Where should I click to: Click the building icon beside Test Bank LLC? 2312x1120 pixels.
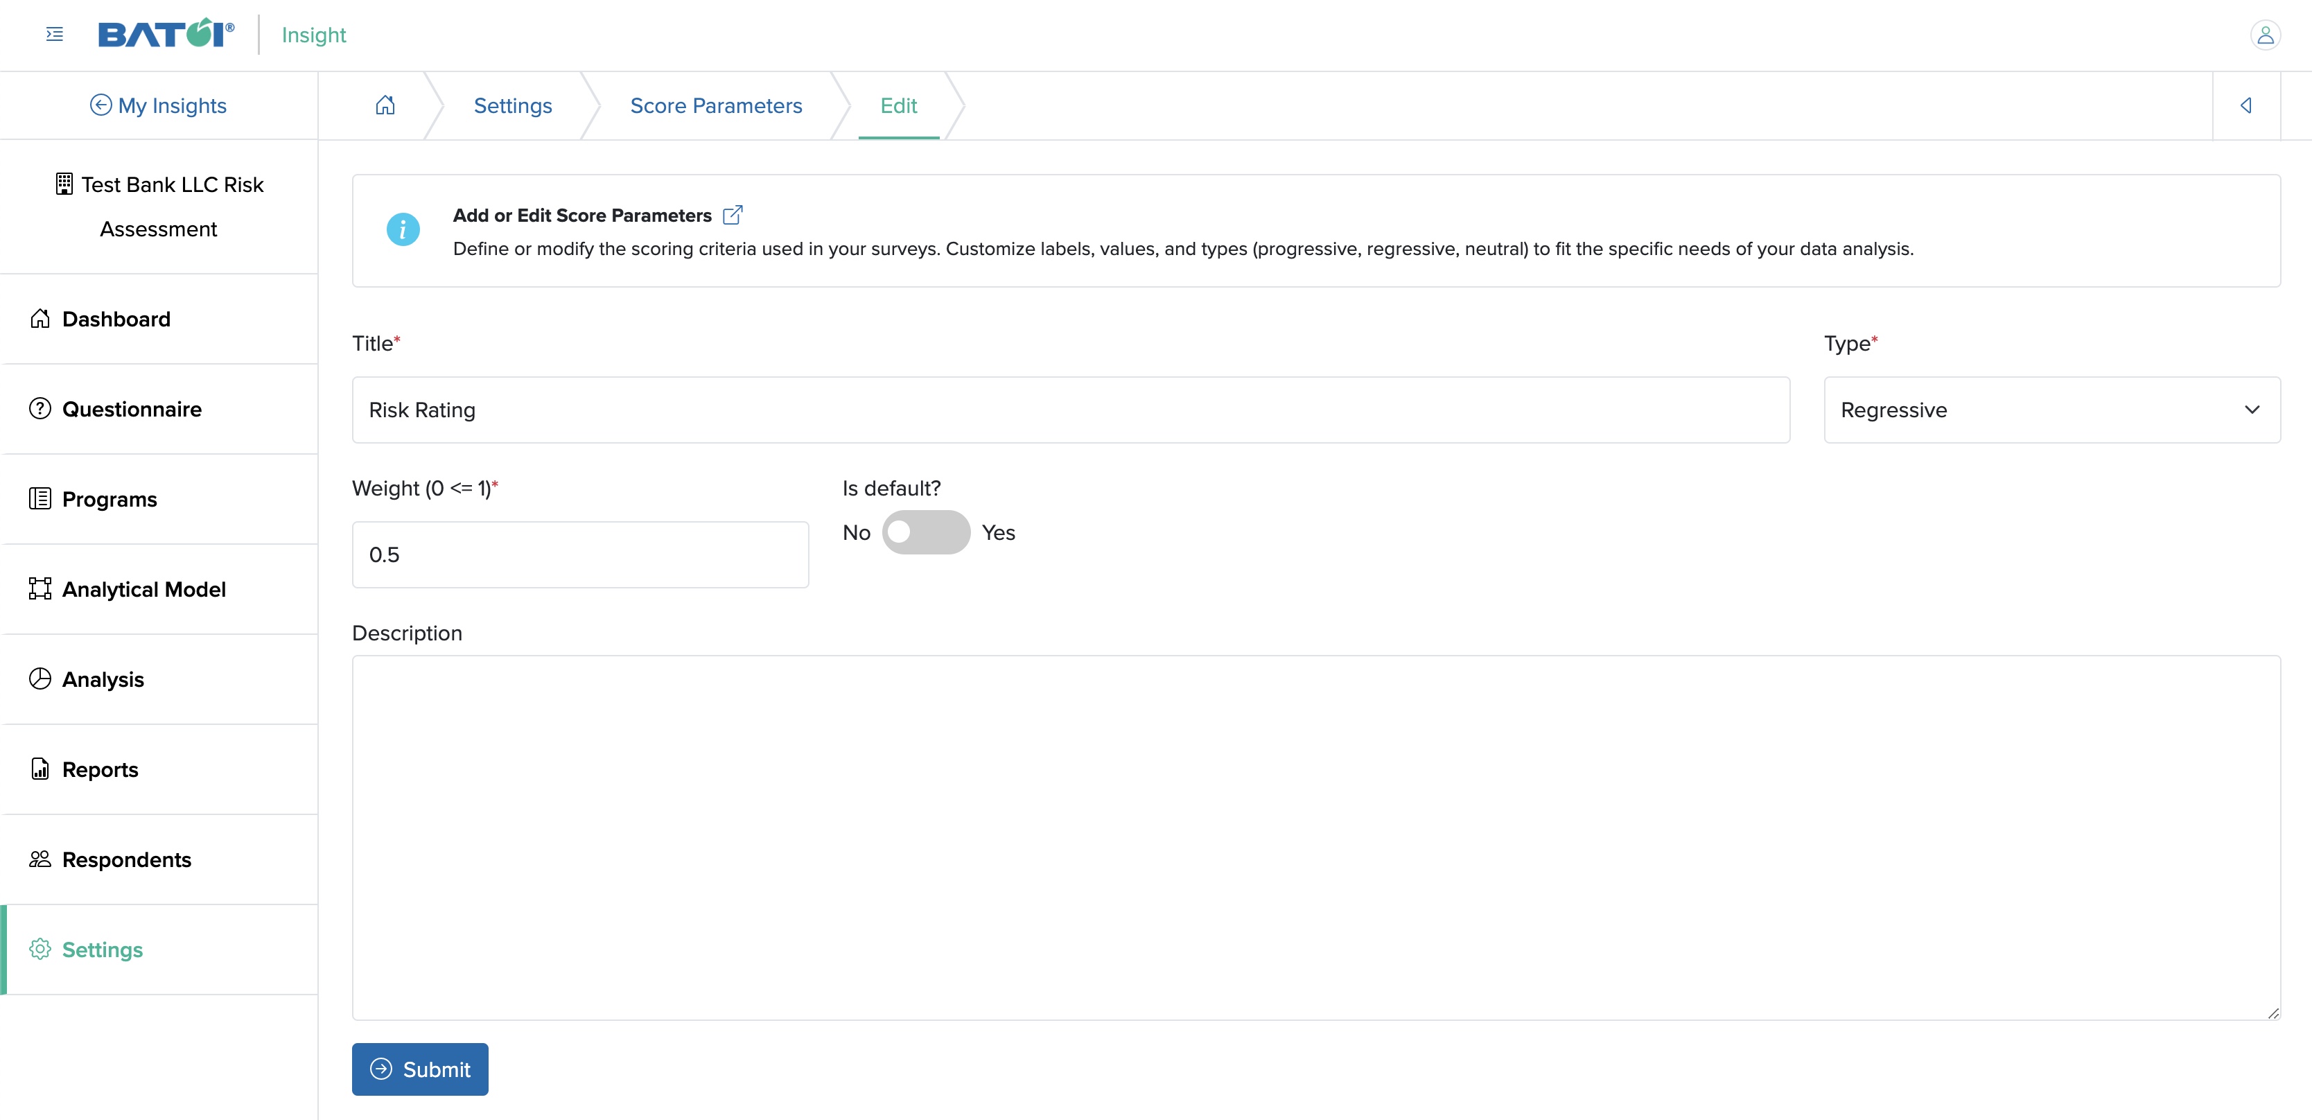64,183
